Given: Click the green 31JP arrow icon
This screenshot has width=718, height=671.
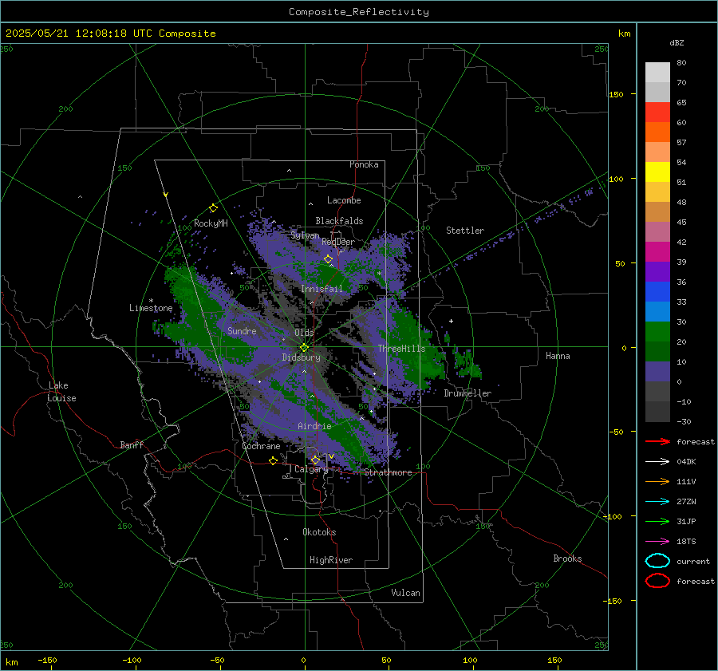Looking at the screenshot, I should point(657,521).
